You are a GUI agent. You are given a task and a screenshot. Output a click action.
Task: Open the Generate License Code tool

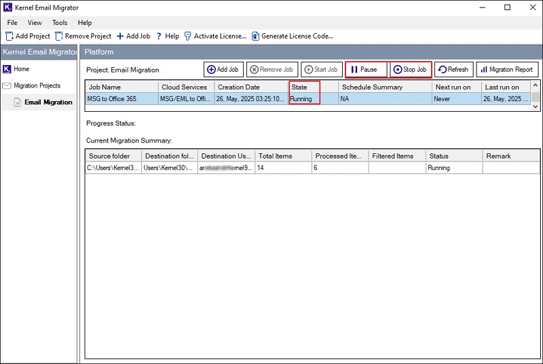(x=256, y=36)
